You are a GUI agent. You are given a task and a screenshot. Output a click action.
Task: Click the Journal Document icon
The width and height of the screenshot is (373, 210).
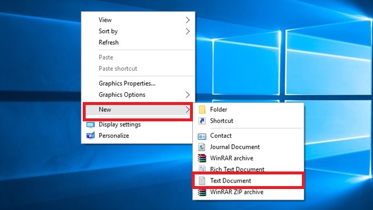202,147
